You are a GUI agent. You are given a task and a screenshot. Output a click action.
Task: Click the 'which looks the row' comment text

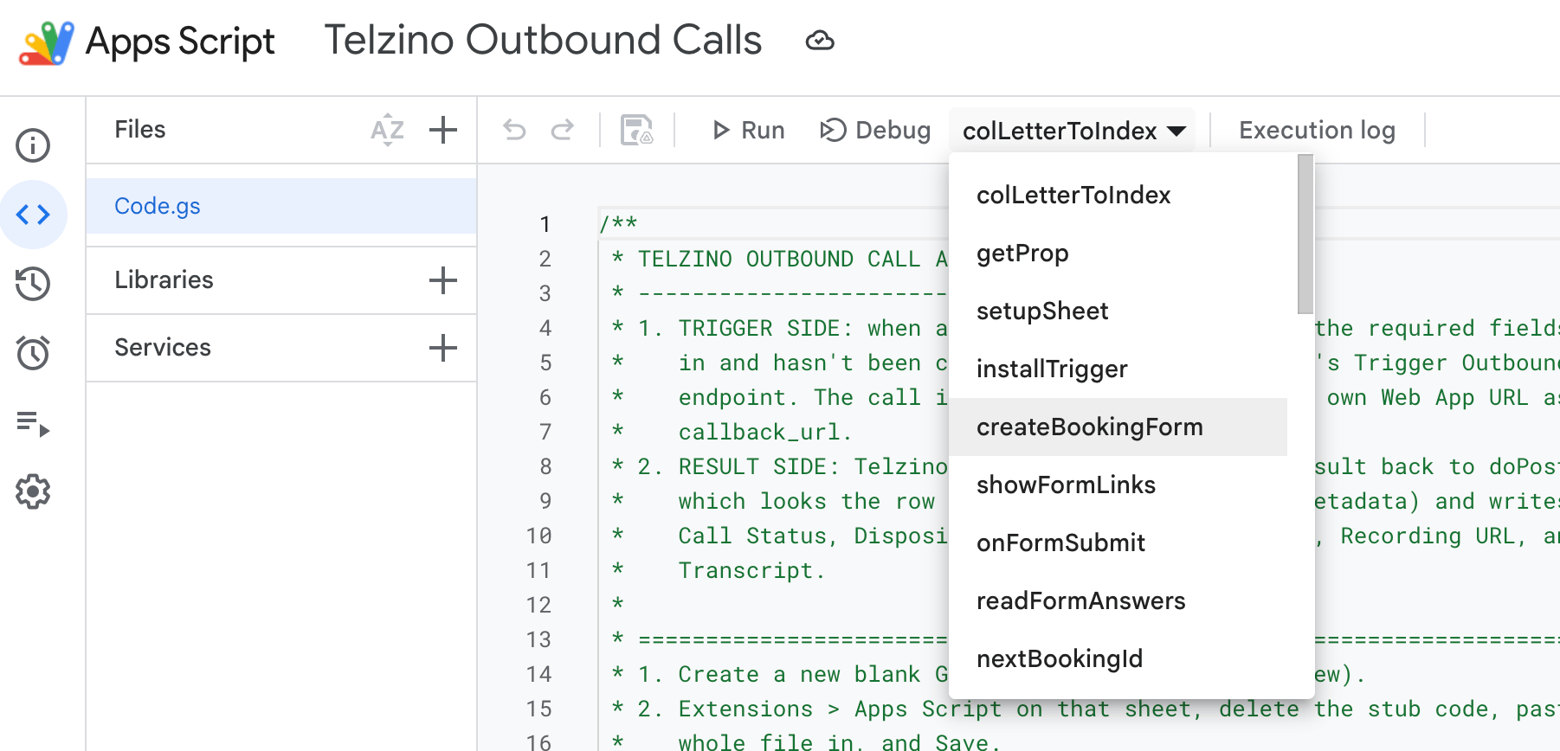pos(806,501)
